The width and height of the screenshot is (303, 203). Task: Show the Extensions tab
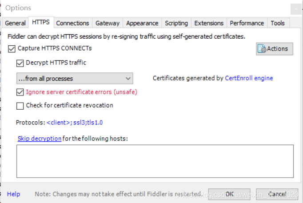(x=209, y=23)
